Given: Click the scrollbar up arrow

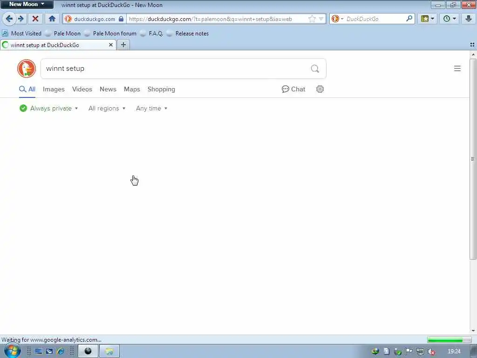Looking at the screenshot, I should click(473, 55).
